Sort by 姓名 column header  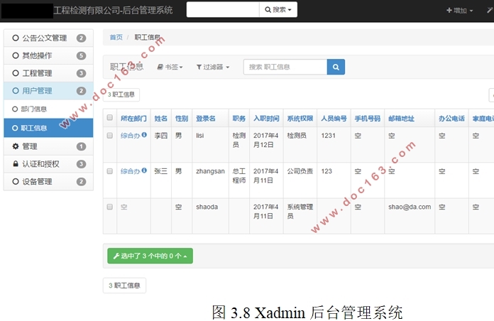coord(160,119)
